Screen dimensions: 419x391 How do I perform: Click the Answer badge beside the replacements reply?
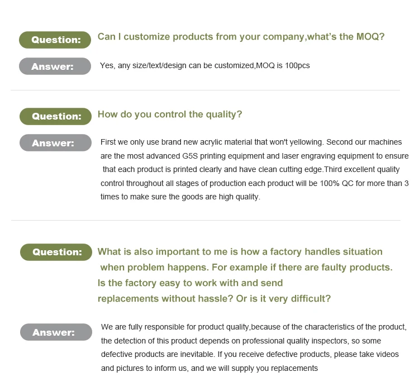56,332
